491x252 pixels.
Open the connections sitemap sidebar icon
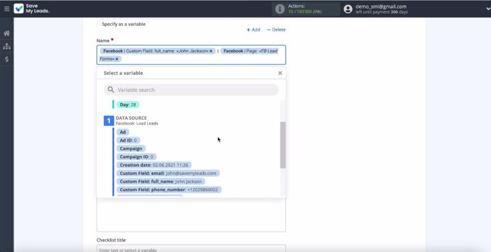(7, 46)
